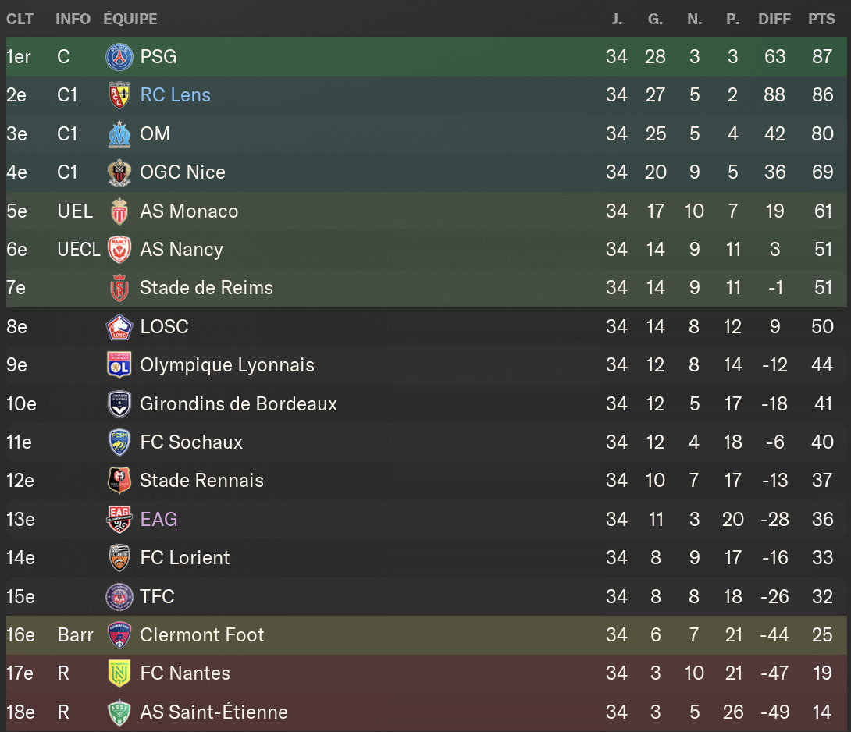Click the Olympique Lyonnais logo
Image resolution: width=851 pixels, height=732 pixels.
pyautogui.click(x=119, y=365)
